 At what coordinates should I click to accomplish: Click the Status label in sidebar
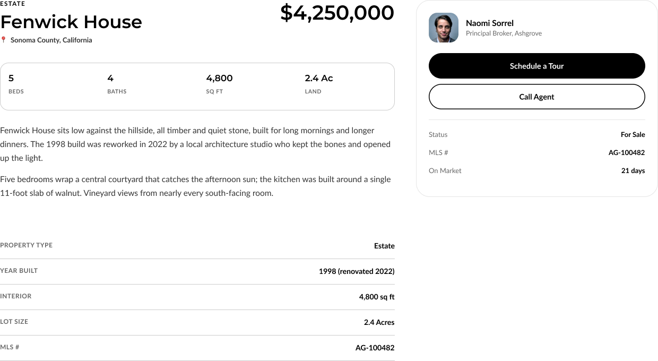pos(438,134)
